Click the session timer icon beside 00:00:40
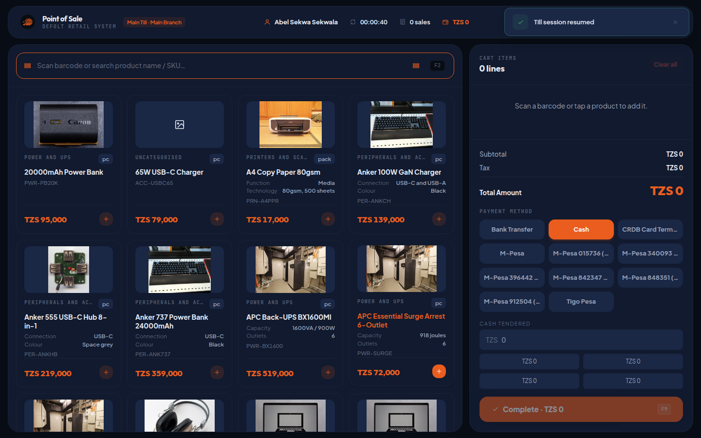 (353, 22)
